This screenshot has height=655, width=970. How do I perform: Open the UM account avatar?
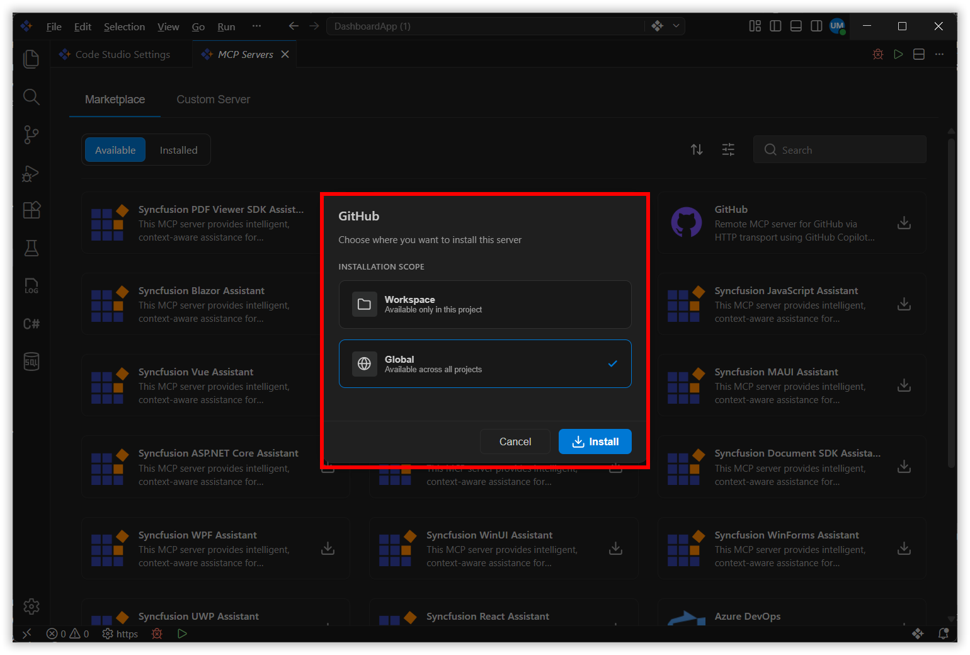click(837, 26)
